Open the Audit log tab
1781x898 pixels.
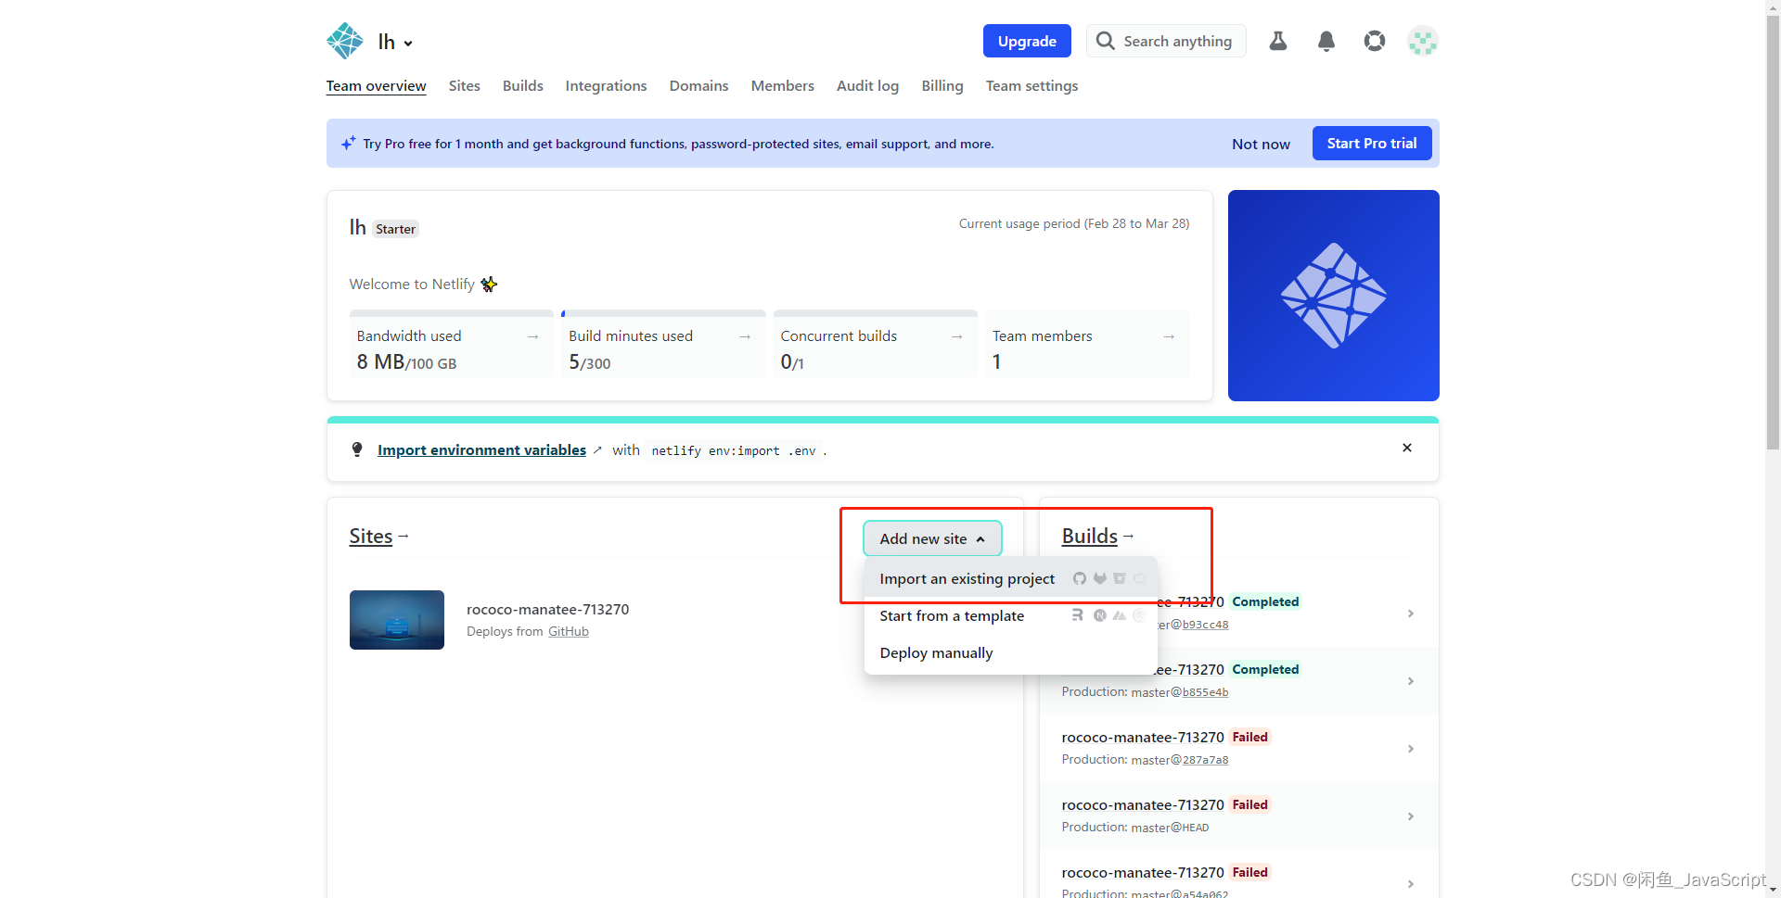coord(867,85)
